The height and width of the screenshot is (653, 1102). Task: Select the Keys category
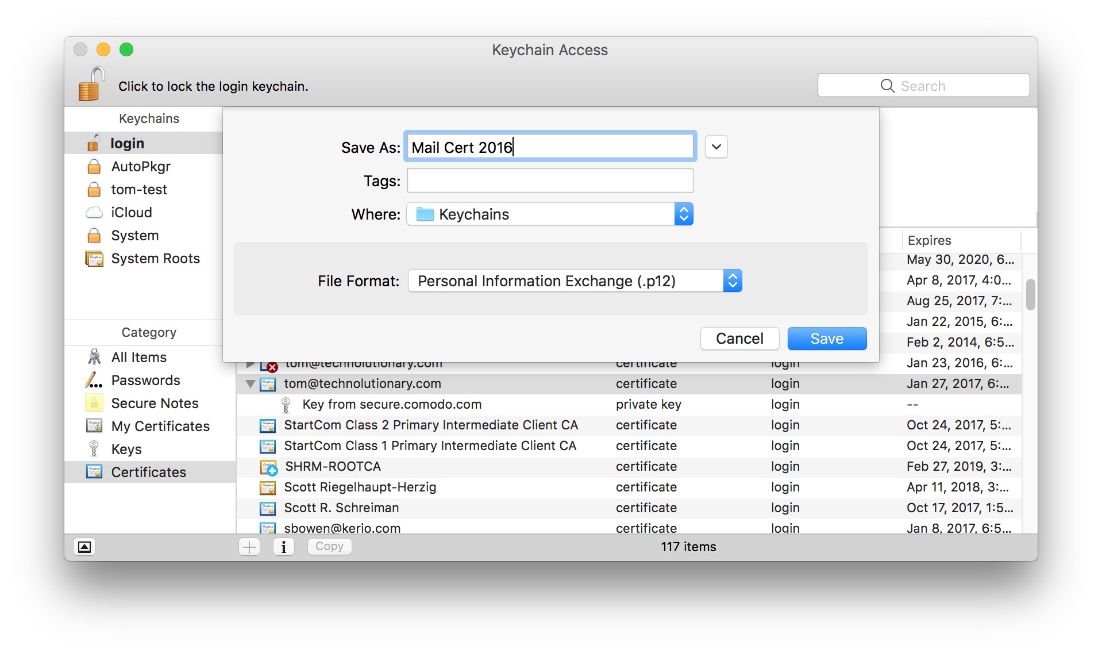point(126,450)
